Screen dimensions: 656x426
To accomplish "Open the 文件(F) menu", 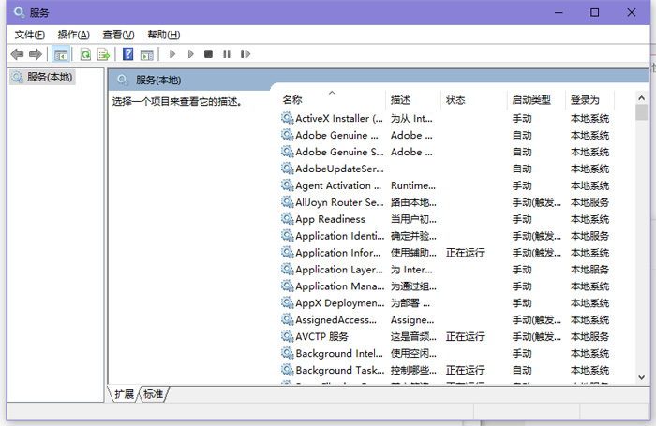I will [29, 35].
